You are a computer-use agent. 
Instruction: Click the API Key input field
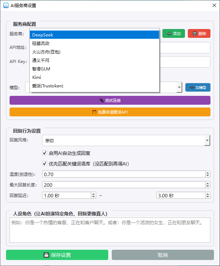click(x=185, y=62)
